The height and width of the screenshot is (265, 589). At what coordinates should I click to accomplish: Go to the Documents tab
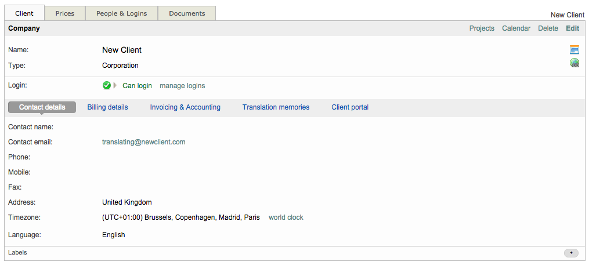187,13
